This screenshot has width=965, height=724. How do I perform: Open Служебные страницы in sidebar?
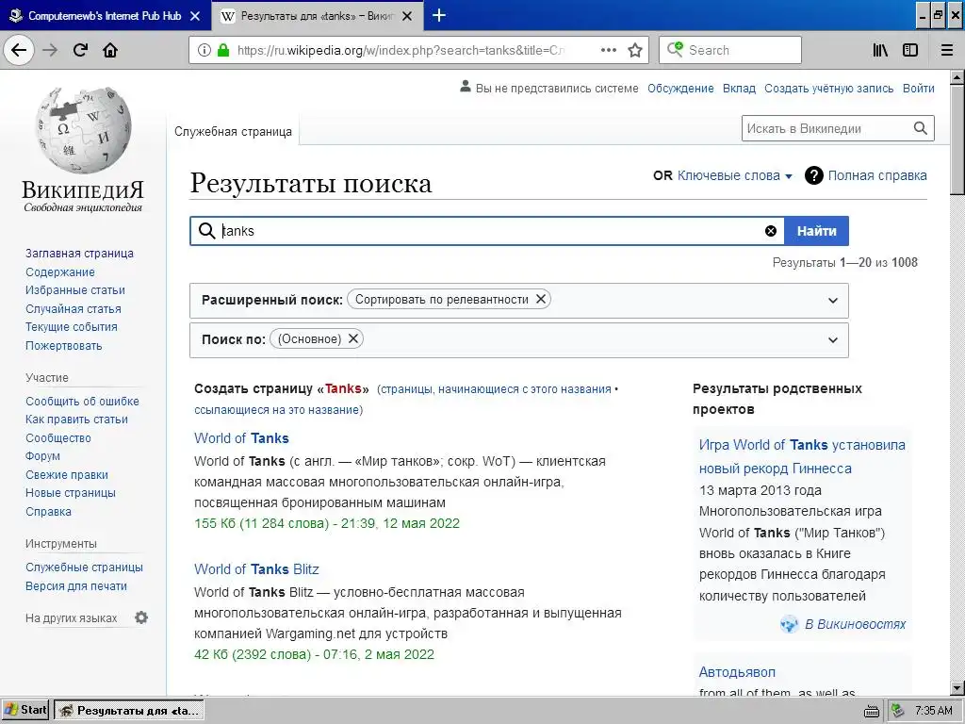click(x=84, y=567)
